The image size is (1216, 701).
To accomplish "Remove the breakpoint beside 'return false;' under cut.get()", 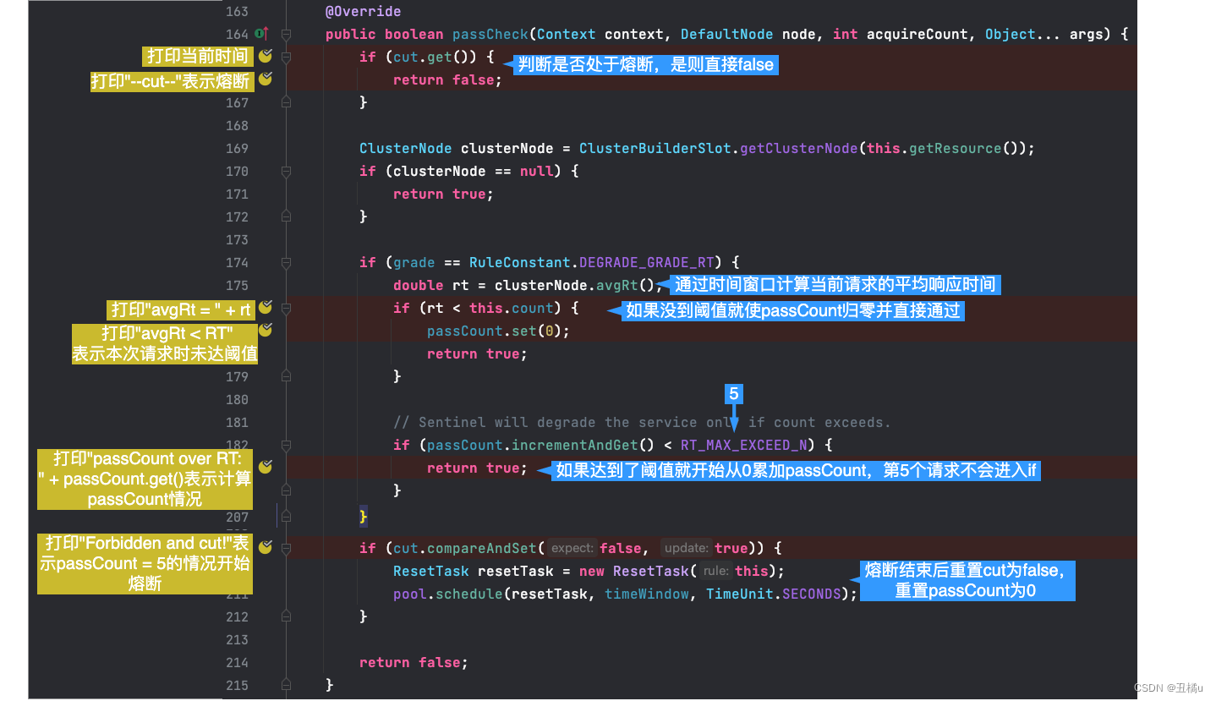I will (266, 79).
